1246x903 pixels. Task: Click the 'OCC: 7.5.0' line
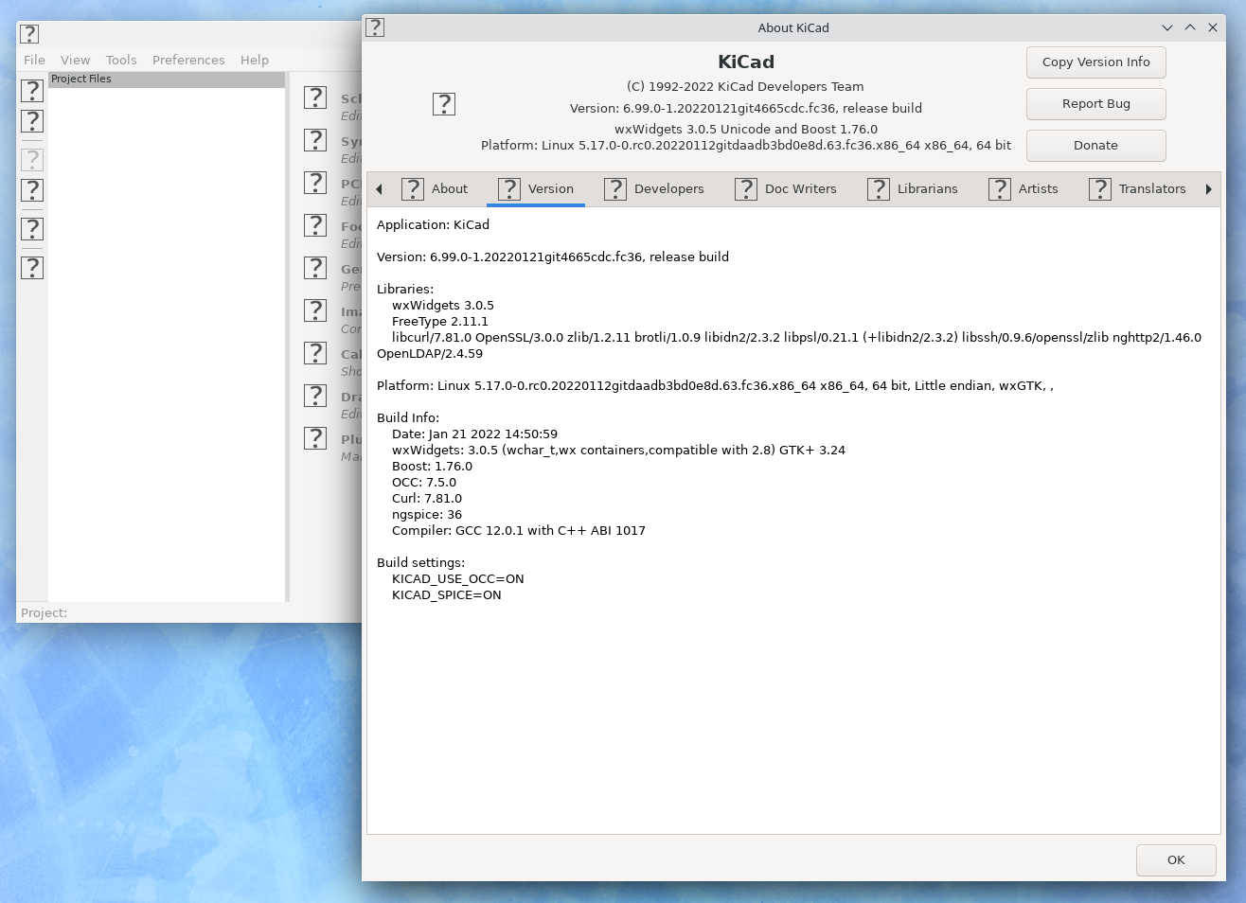pos(424,483)
